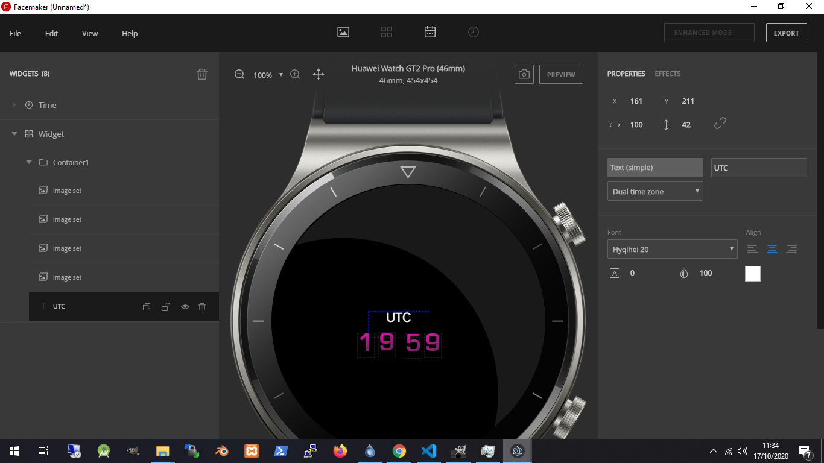Screen dimensions: 824x463
Task: Select the calendar icon in top toolbar
Action: click(430, 32)
